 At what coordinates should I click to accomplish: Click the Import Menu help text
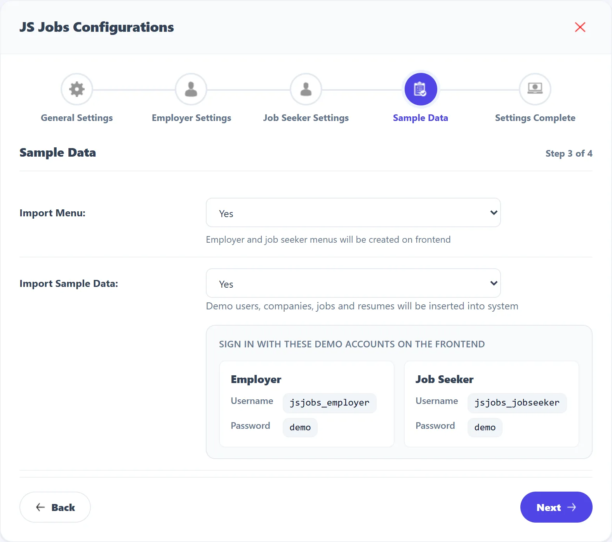(328, 240)
